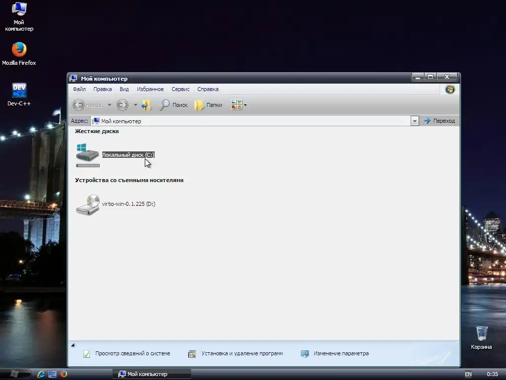Launch Internet Explorer from quick launch
Screen dimensions: 506x380
(42, 374)
